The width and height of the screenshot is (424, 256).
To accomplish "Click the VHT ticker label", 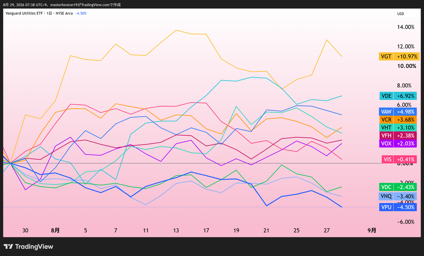I will [386, 128].
